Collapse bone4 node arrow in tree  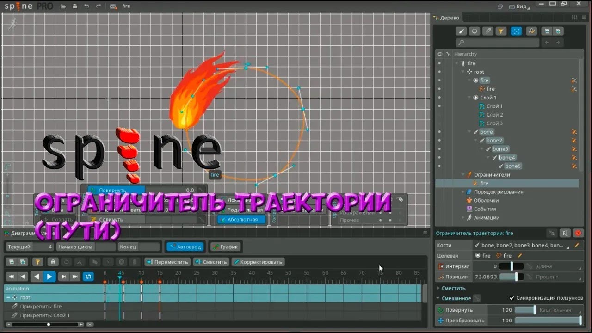click(x=488, y=158)
